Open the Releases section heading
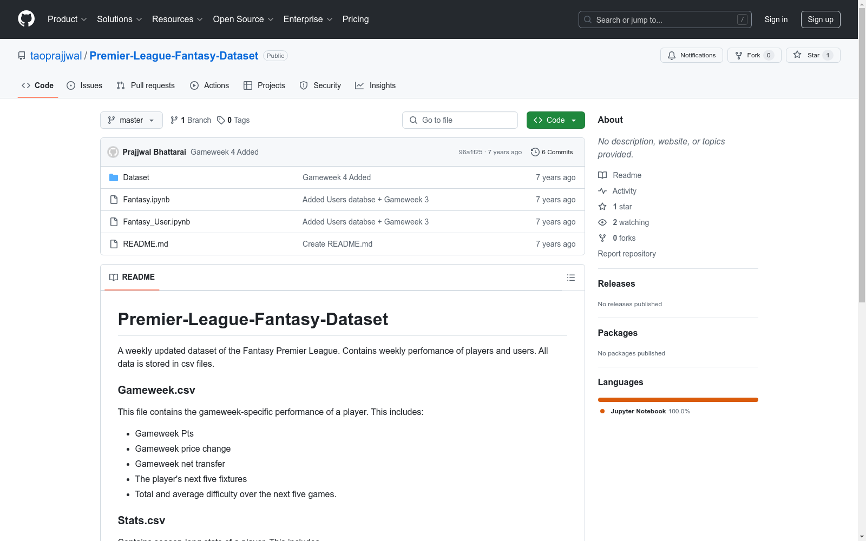Image resolution: width=866 pixels, height=541 pixels. (616, 283)
